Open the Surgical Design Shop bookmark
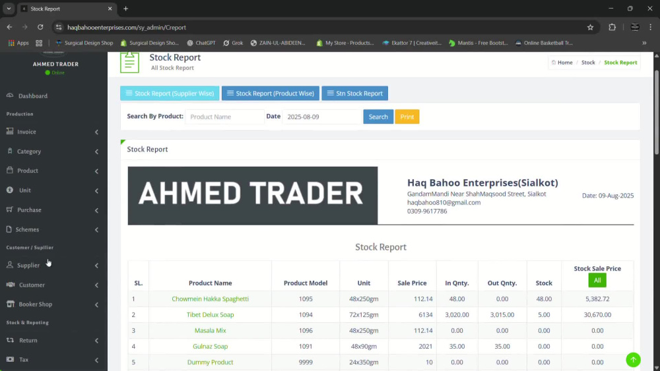 (84, 43)
